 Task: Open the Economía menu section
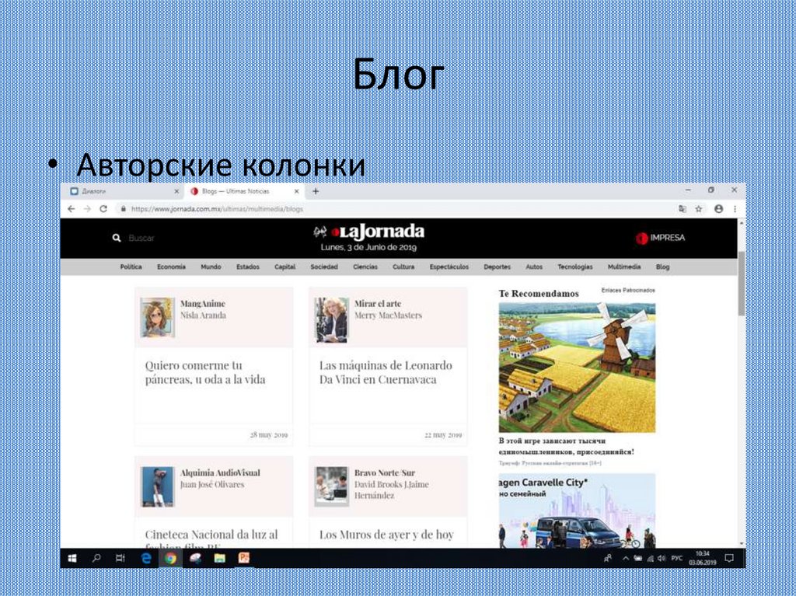click(171, 267)
